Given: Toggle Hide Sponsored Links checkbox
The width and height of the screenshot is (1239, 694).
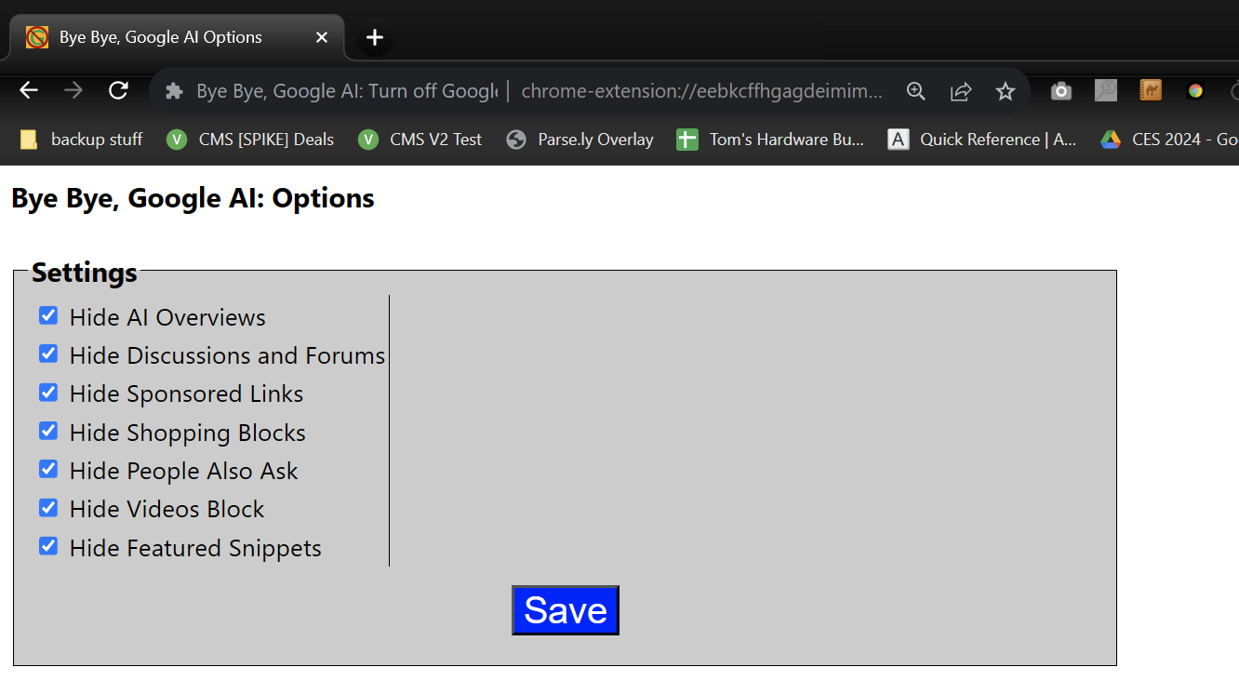Looking at the screenshot, I should (x=48, y=393).
